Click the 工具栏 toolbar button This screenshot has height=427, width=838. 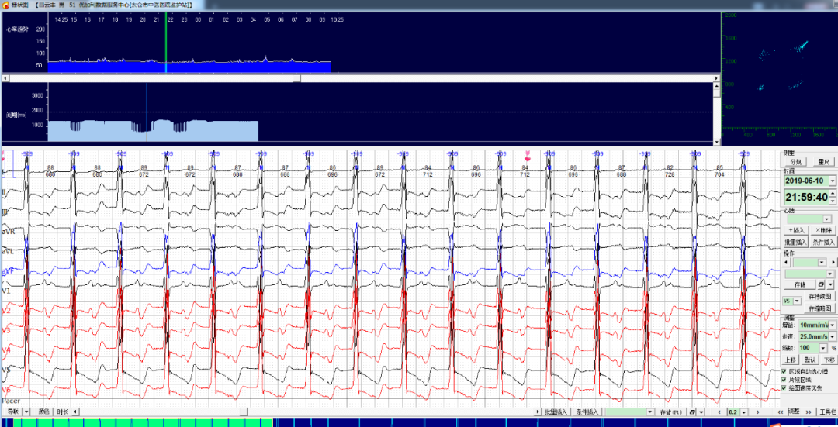827,412
